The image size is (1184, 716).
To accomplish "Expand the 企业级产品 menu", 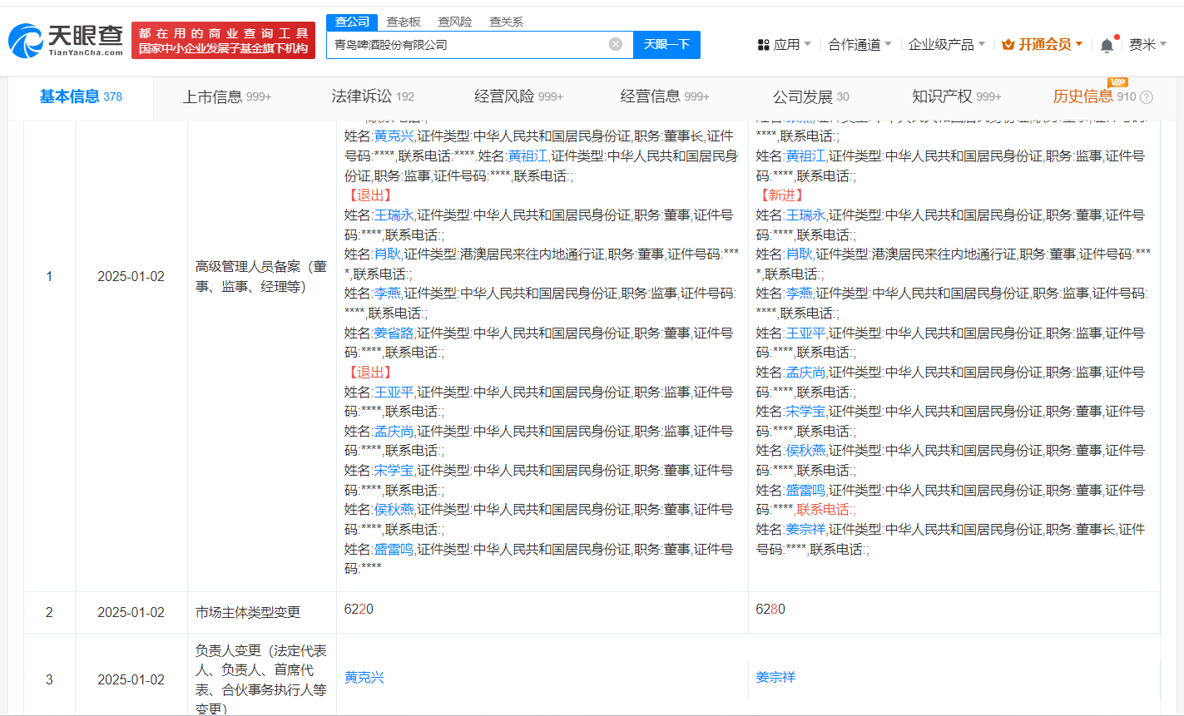I will 946,45.
